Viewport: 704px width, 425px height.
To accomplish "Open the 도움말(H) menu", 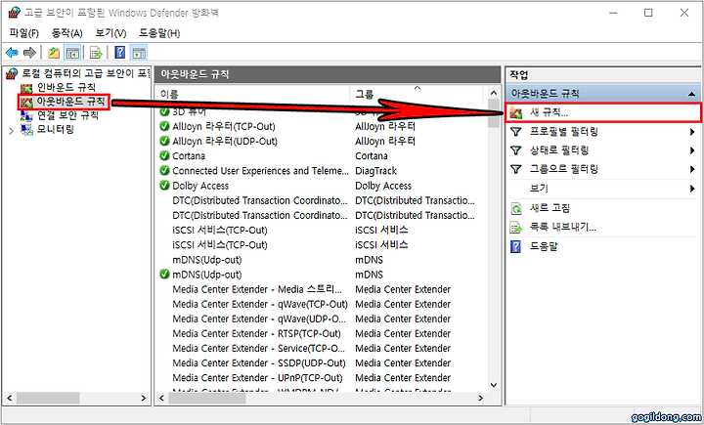I will pyautogui.click(x=159, y=33).
